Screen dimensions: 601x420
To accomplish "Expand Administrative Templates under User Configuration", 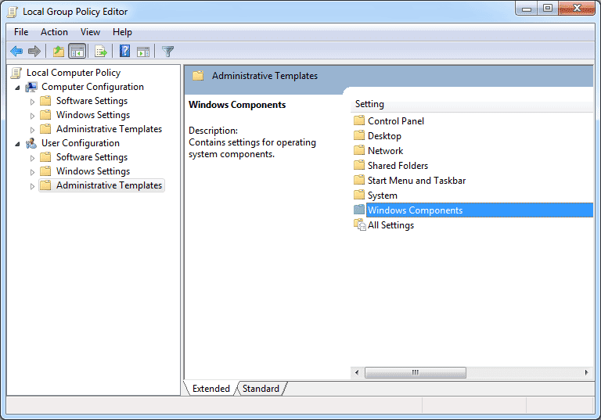I will coord(33,186).
